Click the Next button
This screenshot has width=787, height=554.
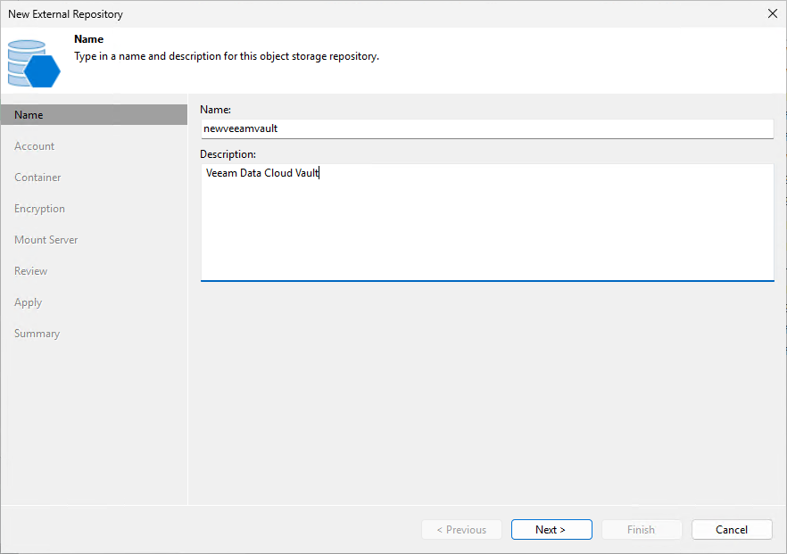(551, 529)
